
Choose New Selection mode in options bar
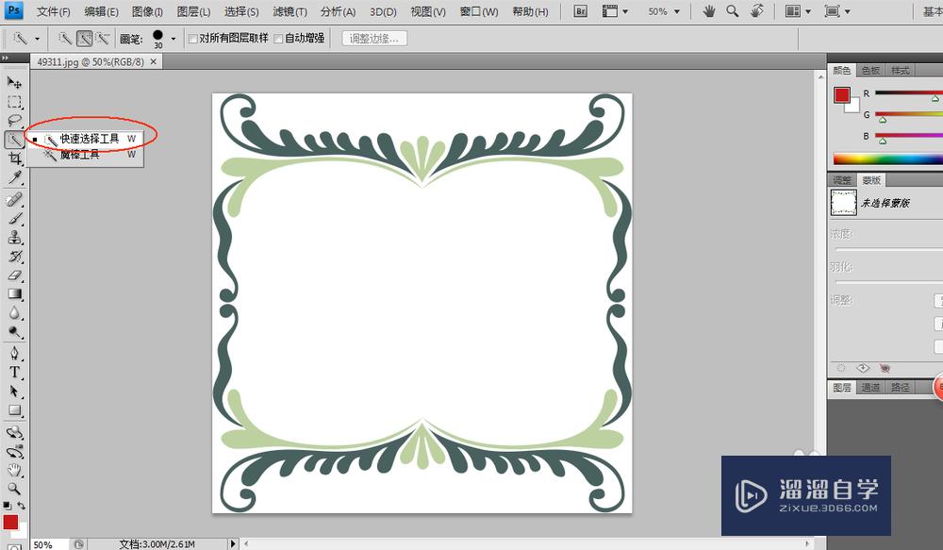coord(65,39)
